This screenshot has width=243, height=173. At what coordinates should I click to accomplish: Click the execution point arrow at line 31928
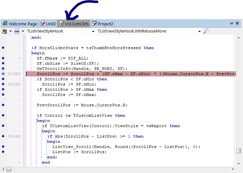(3, 74)
